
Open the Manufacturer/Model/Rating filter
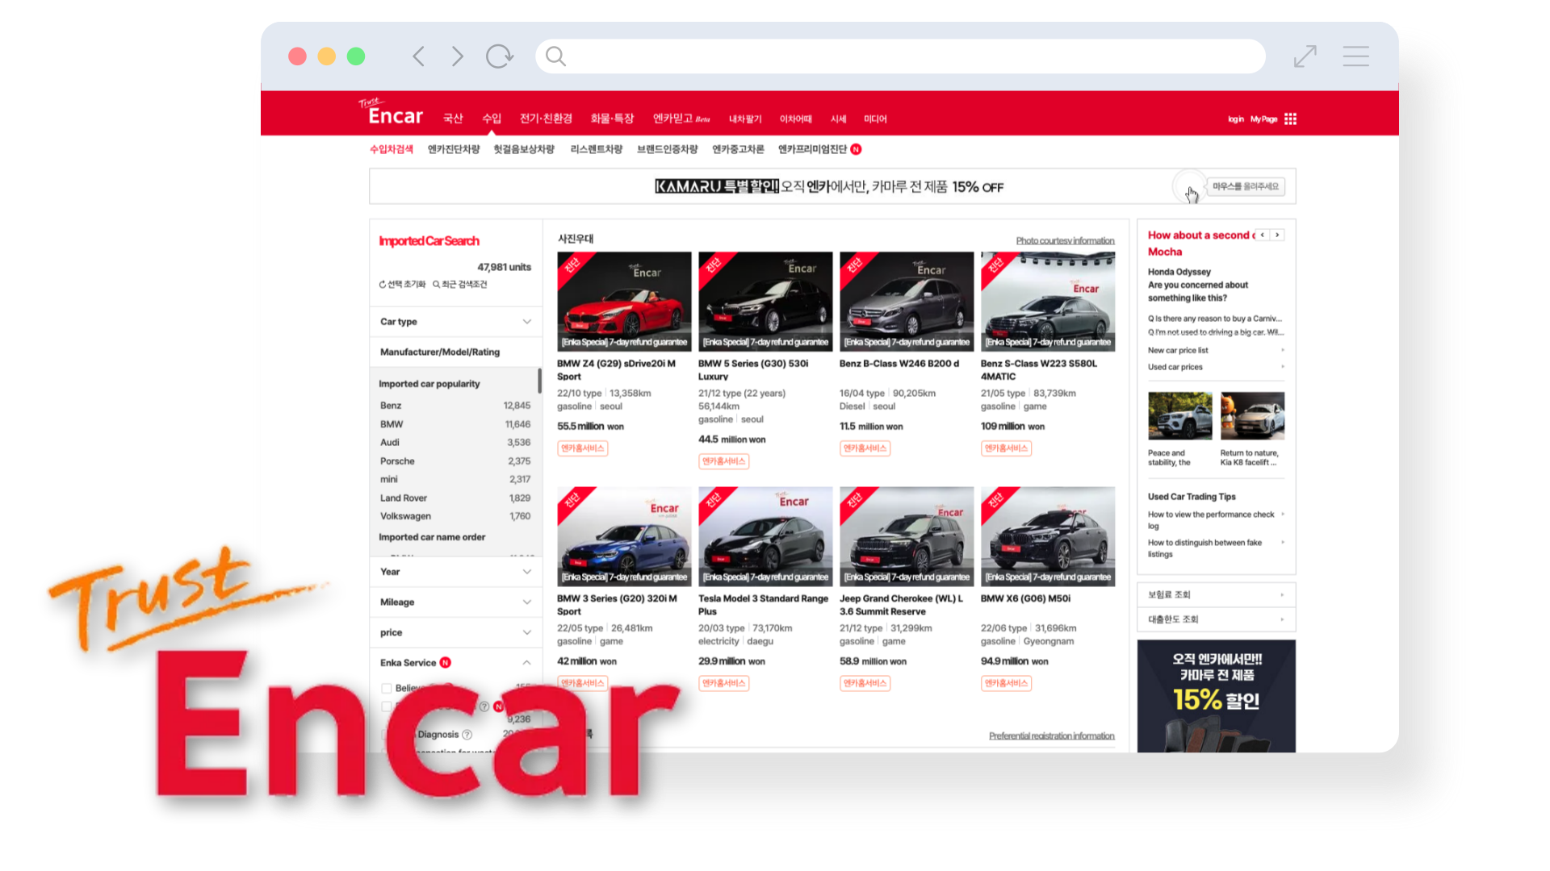click(455, 352)
